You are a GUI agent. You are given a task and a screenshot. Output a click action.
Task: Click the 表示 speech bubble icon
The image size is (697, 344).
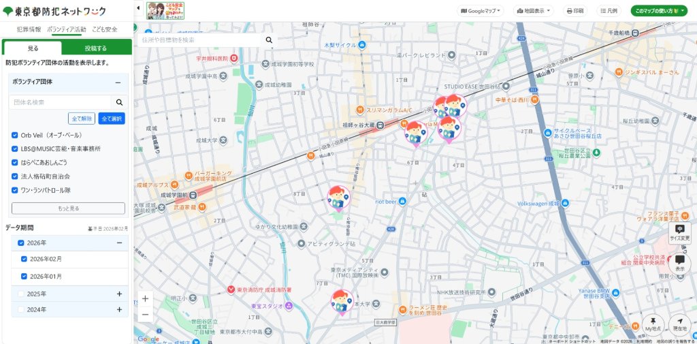679,260
